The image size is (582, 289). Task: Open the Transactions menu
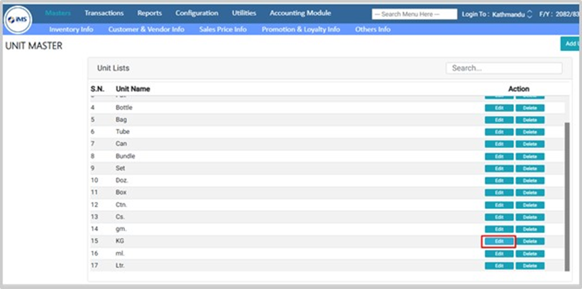[x=104, y=13]
